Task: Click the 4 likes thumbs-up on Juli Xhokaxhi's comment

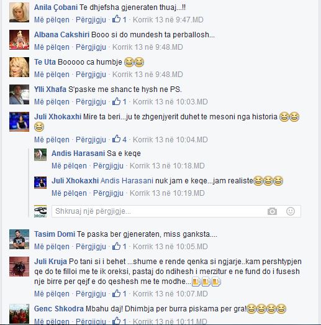Action: click(119, 139)
